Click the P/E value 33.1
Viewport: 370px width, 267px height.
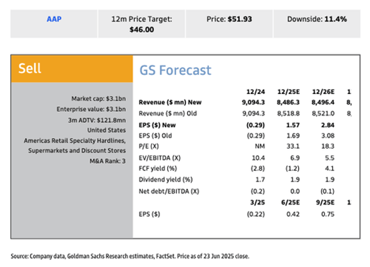pyautogui.click(x=293, y=146)
